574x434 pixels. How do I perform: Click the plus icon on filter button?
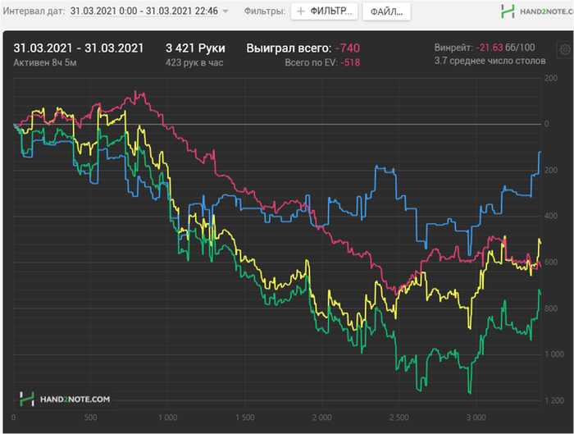click(300, 12)
